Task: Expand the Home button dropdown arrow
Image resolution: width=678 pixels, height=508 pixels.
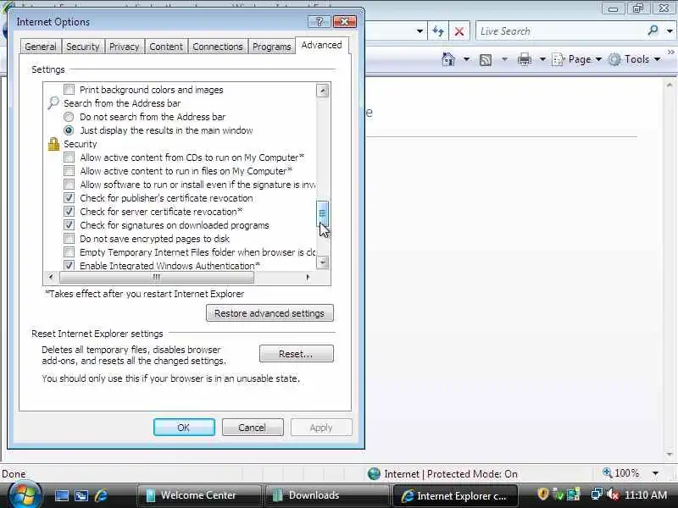Action: pyautogui.click(x=467, y=59)
